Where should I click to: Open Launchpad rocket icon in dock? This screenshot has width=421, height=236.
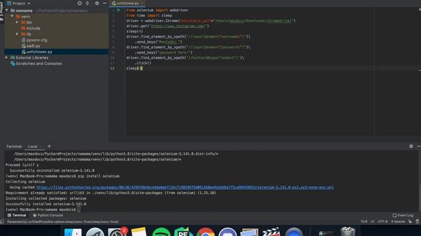click(x=95, y=232)
